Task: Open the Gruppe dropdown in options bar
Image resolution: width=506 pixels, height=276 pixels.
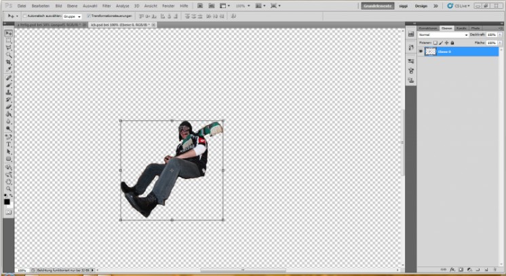Action: coord(73,16)
